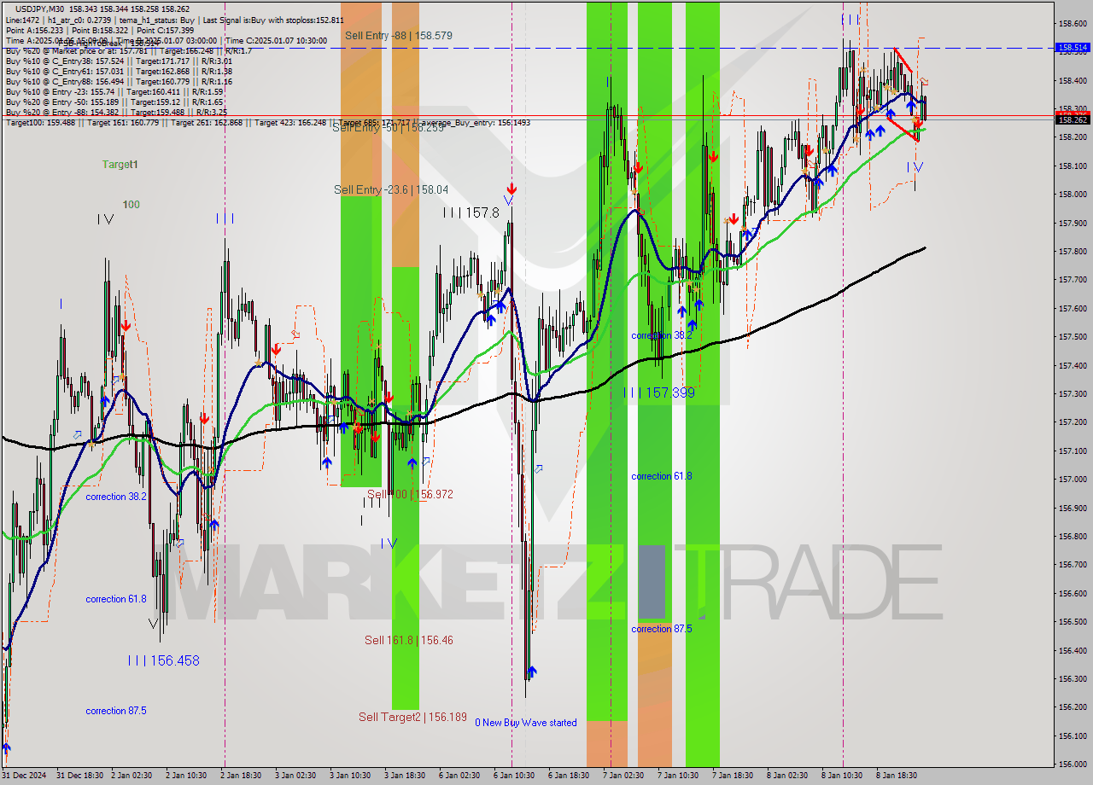The image size is (1093, 785).
Task: Click the 156.000 price axis label
Action: point(1073,765)
